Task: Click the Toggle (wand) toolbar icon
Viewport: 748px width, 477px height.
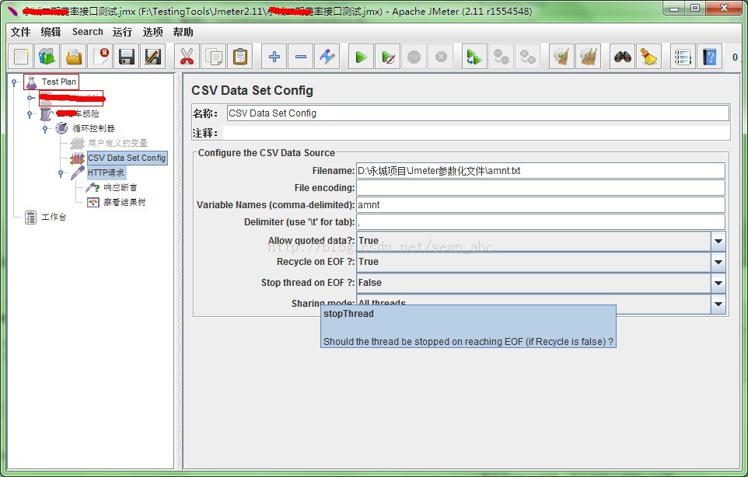Action: (x=327, y=57)
